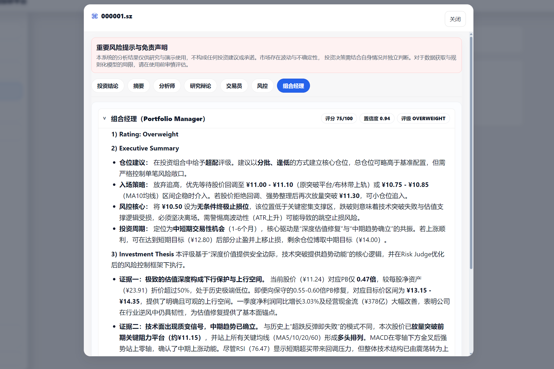This screenshot has height=369, width=554.
Task: Click the scrollbar down arrow
Action: [471, 354]
